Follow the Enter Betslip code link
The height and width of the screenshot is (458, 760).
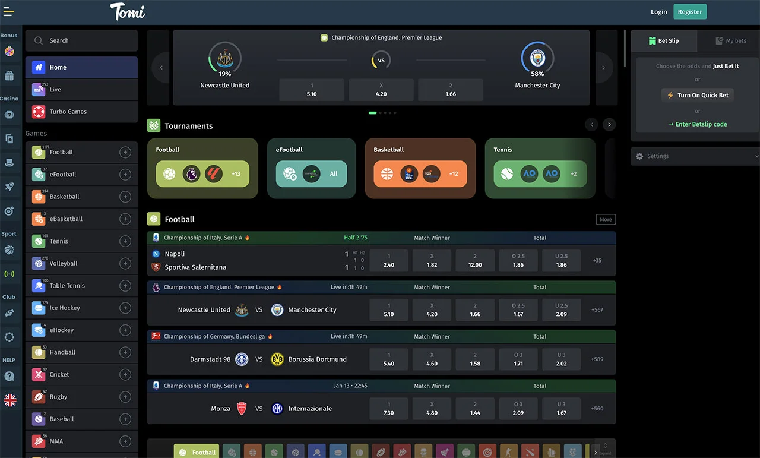698,124
